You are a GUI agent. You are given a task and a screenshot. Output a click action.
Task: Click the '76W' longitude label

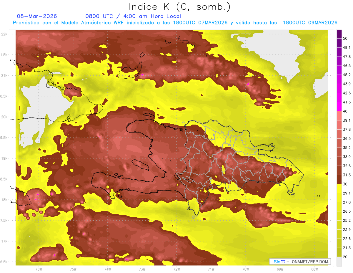tap(39, 269)
